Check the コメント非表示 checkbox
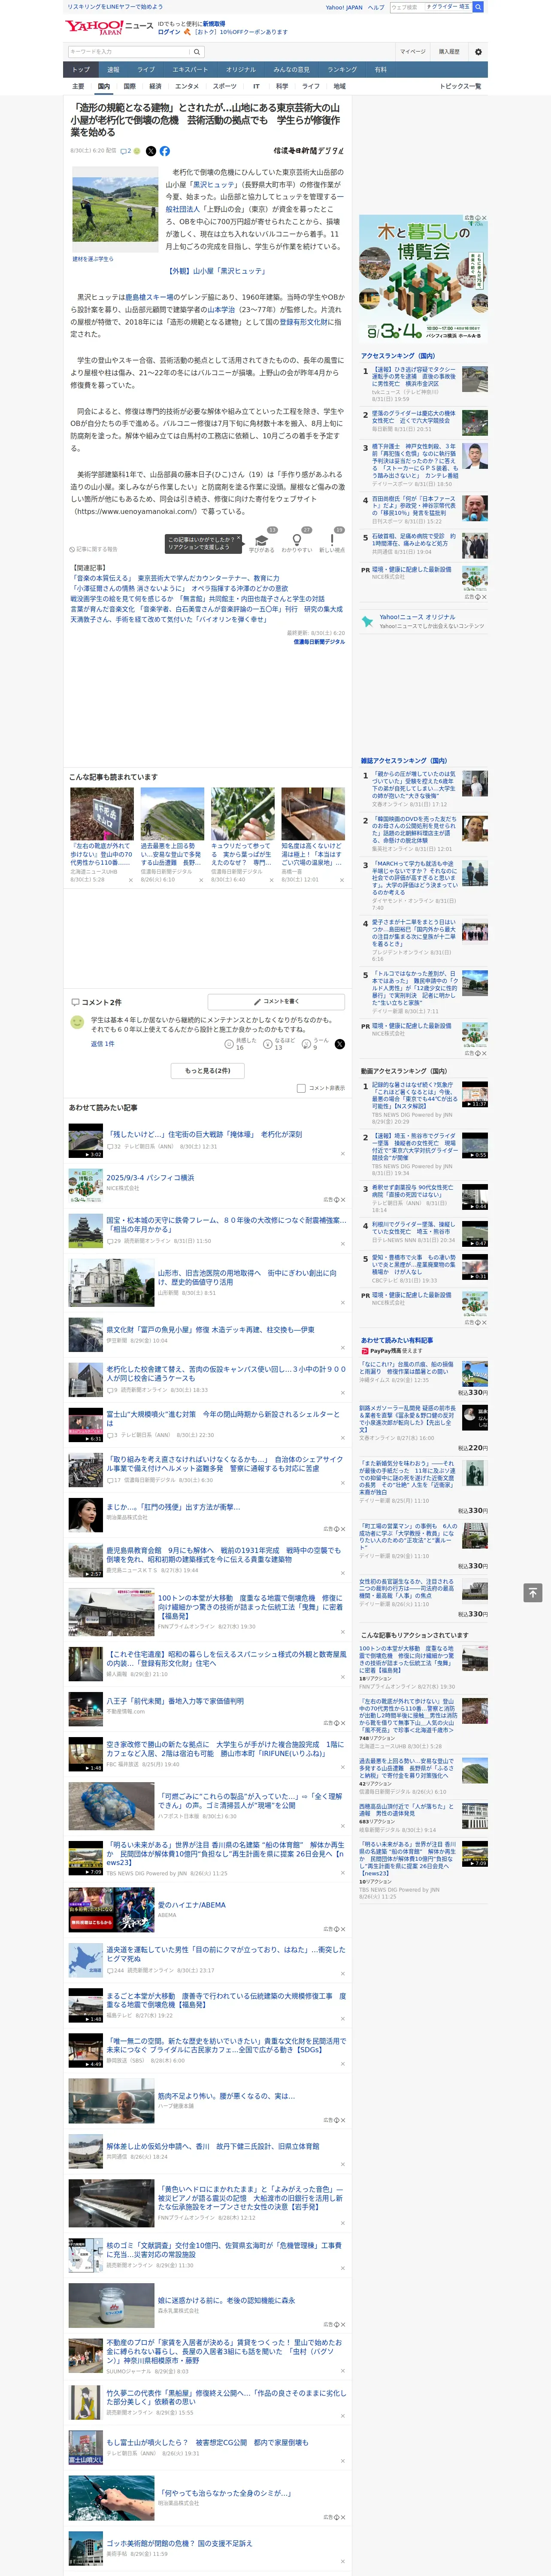Screen dimensions: 551x2576 301,1088
